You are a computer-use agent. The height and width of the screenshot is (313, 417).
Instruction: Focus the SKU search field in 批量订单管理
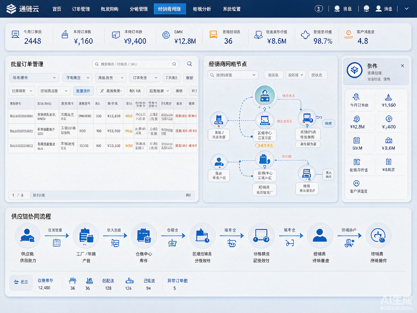coord(136,64)
